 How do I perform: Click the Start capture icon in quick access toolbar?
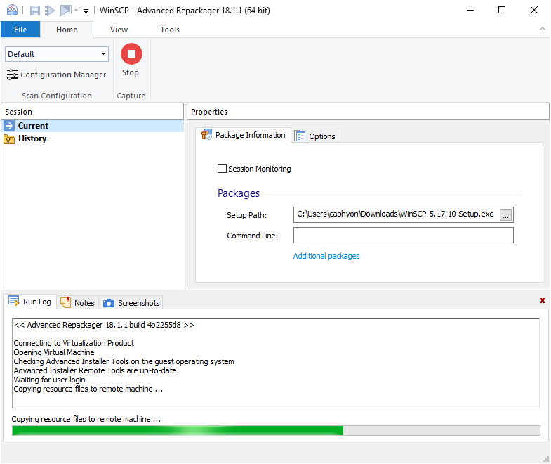tap(50, 11)
